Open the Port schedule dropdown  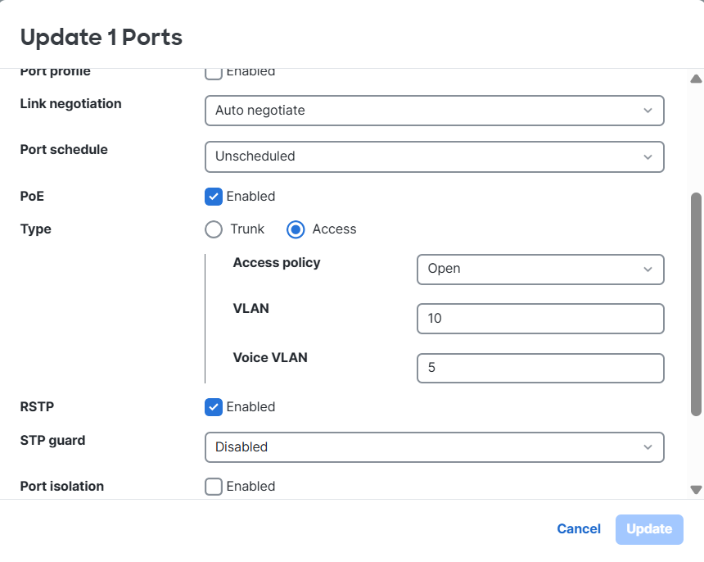click(x=434, y=156)
